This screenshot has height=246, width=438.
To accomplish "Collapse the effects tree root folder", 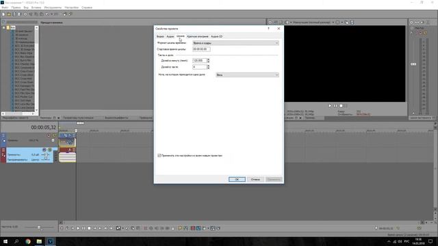I will tap(4, 27).
